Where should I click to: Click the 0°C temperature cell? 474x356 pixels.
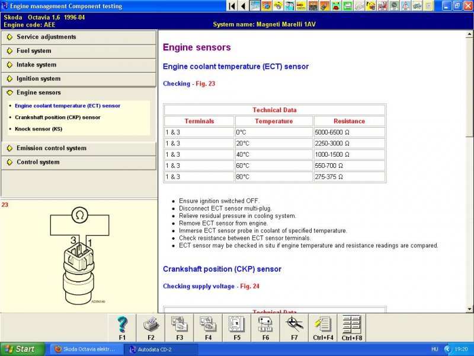tap(274, 132)
